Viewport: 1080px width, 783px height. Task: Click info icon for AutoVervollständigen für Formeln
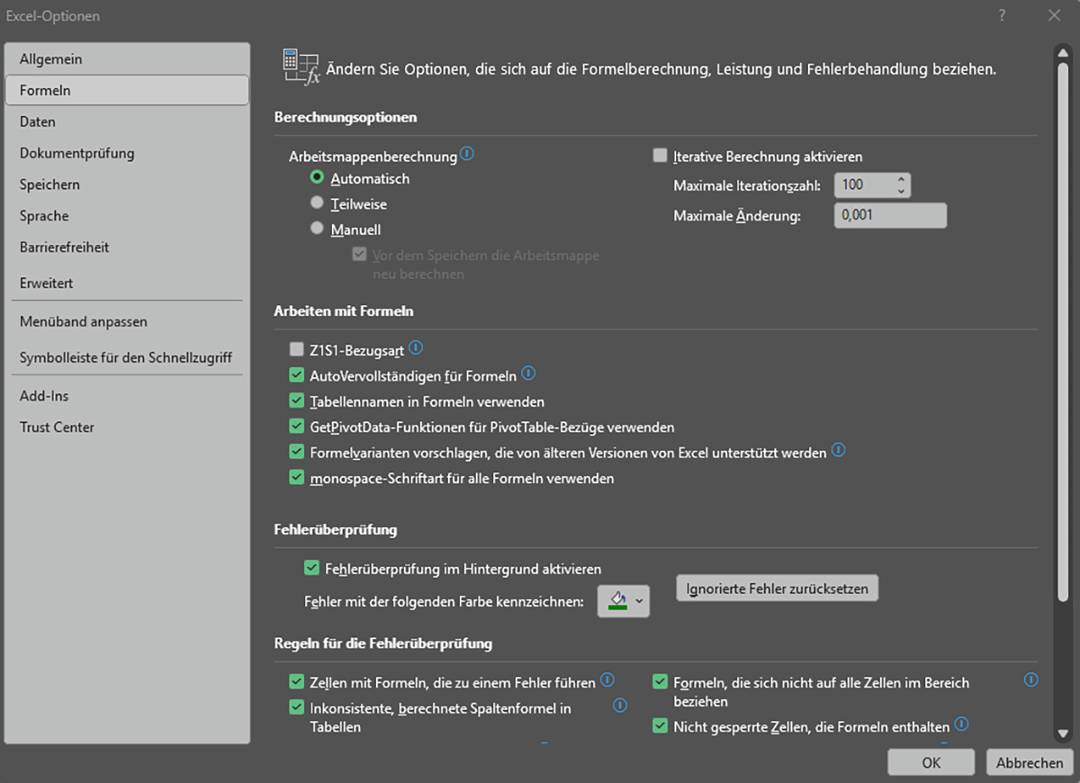[528, 374]
